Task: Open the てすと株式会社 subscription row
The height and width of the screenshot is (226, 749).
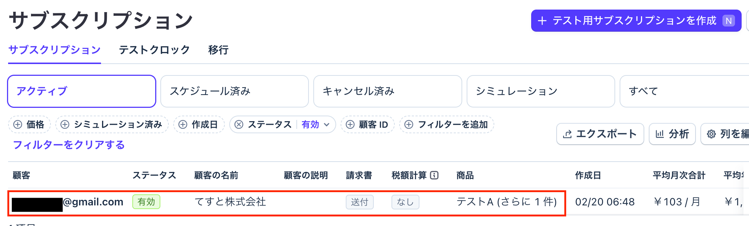Action: pyautogui.click(x=230, y=202)
